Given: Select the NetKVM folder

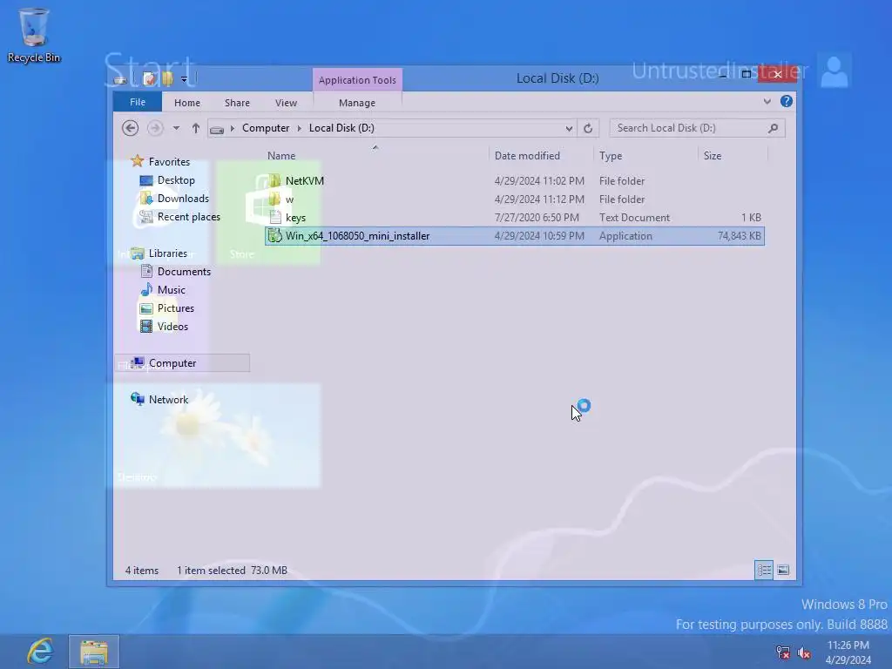Looking at the screenshot, I should (304, 181).
